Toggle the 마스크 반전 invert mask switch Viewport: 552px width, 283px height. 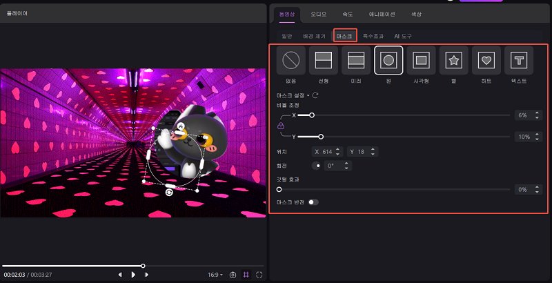point(313,202)
